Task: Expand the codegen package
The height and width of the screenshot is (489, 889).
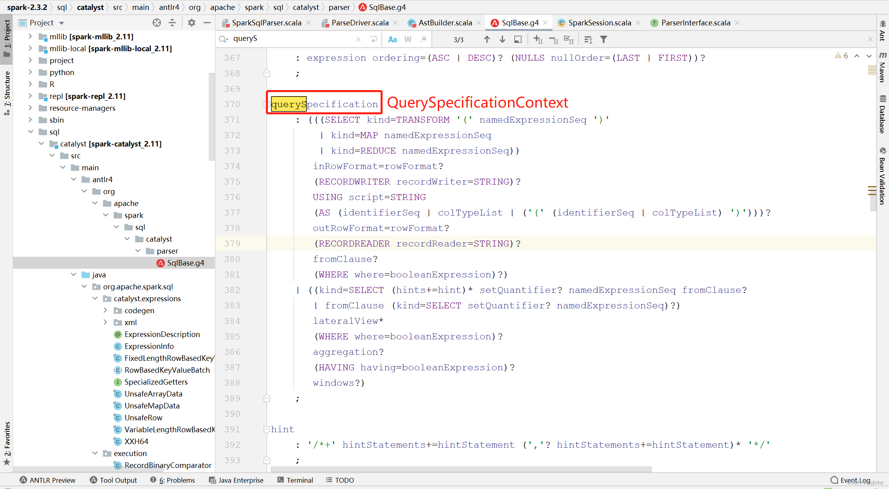Action: coord(105,310)
